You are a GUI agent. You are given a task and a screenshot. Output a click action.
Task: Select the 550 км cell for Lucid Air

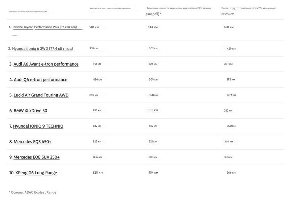click(x=153, y=95)
